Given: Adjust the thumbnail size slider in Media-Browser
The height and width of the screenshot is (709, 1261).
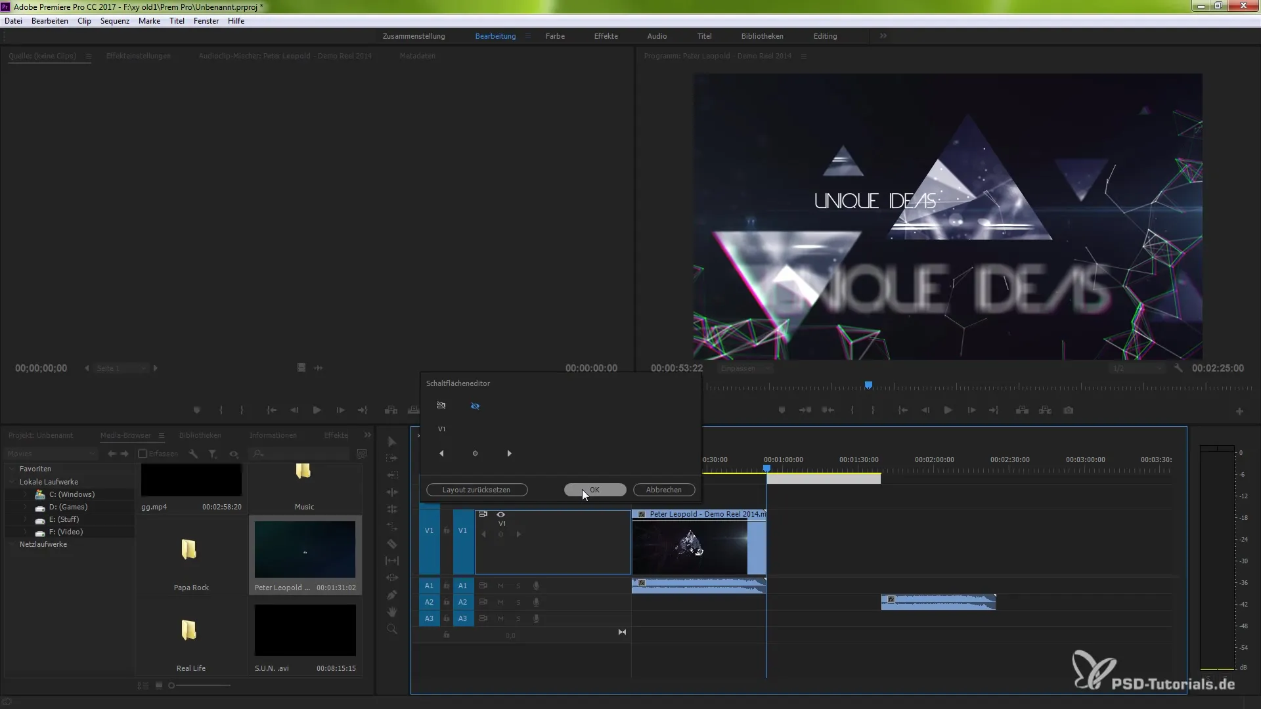Looking at the screenshot, I should (x=172, y=685).
